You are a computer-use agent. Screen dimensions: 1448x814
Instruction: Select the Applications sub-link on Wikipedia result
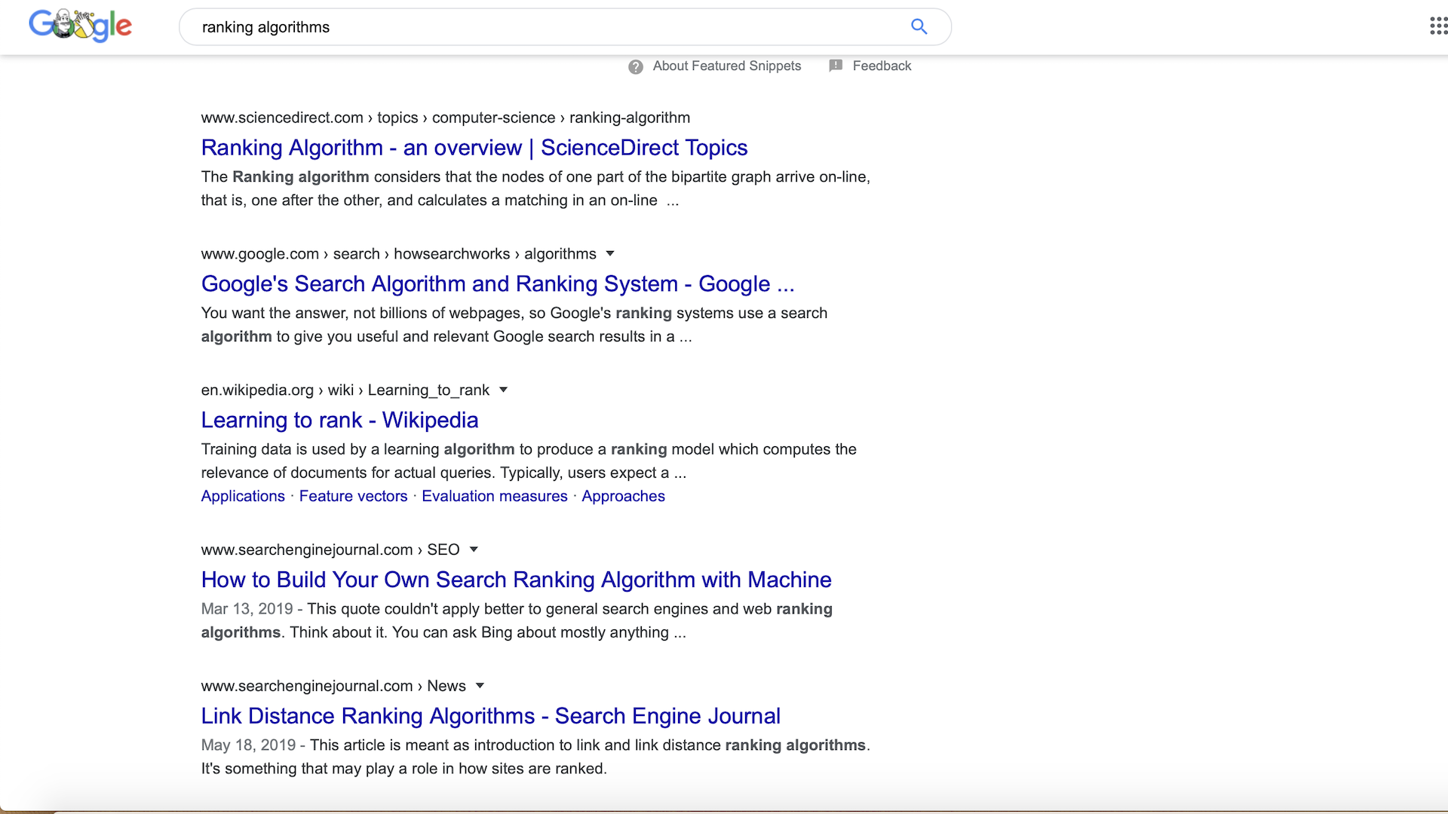pos(244,496)
